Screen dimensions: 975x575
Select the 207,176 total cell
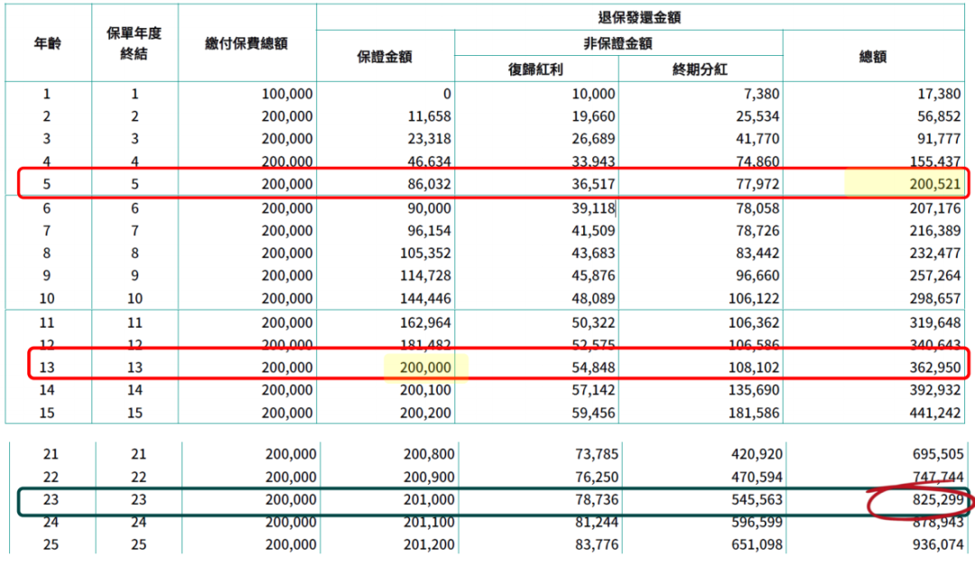click(934, 209)
